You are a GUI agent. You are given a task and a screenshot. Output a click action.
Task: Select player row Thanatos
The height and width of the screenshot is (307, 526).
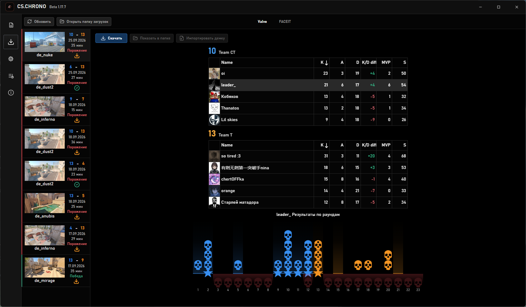pos(308,108)
